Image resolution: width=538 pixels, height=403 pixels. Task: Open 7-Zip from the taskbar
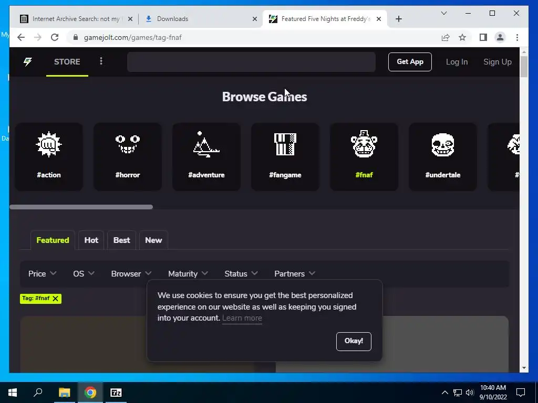pos(116,393)
